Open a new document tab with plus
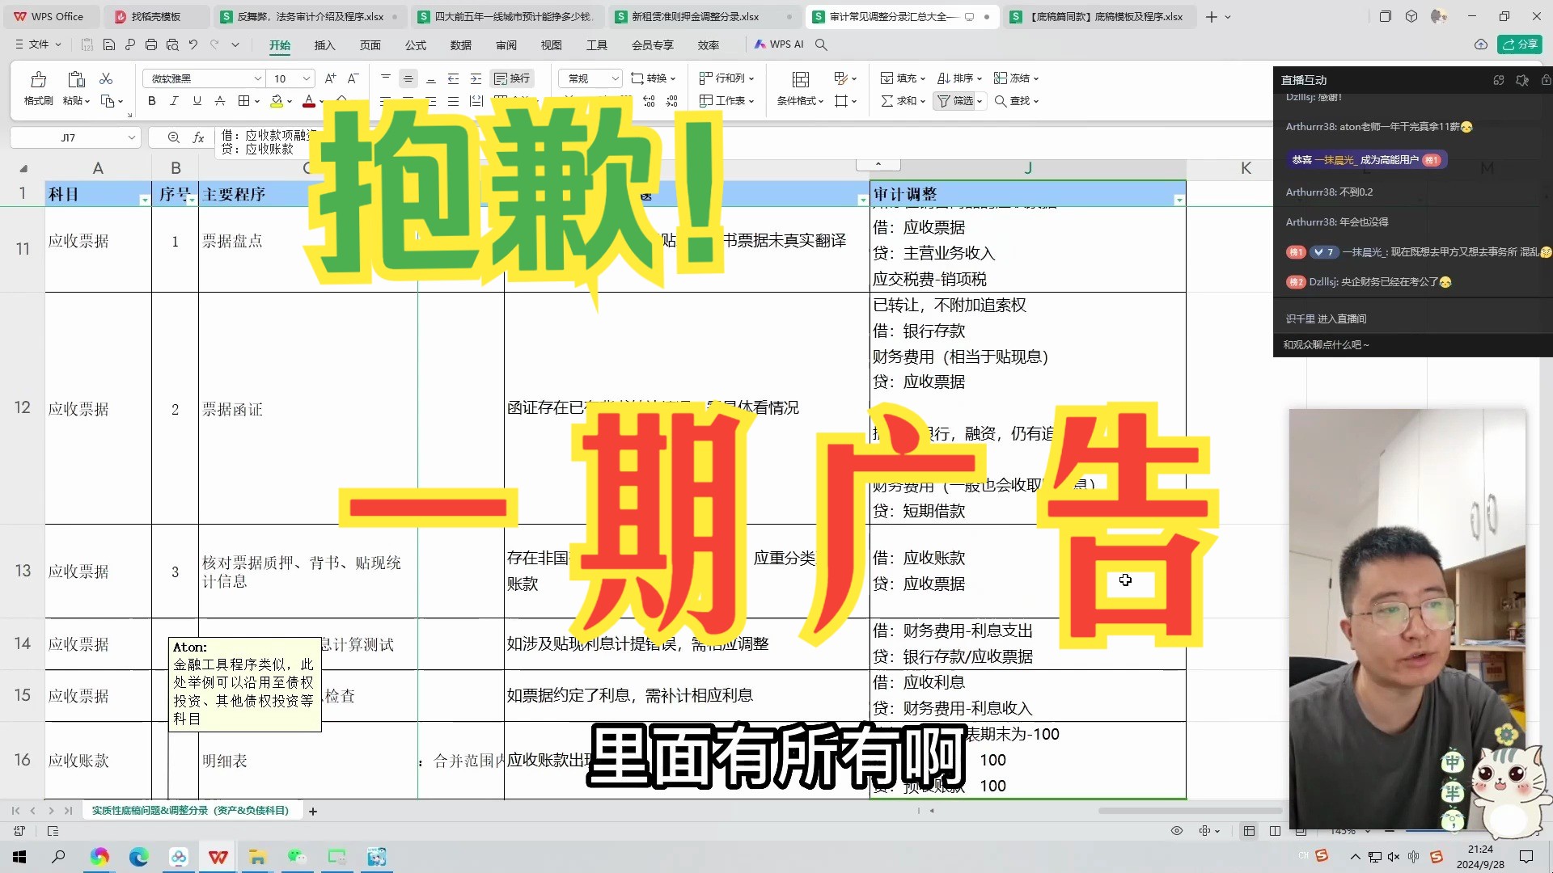This screenshot has width=1553, height=873. point(1211,16)
